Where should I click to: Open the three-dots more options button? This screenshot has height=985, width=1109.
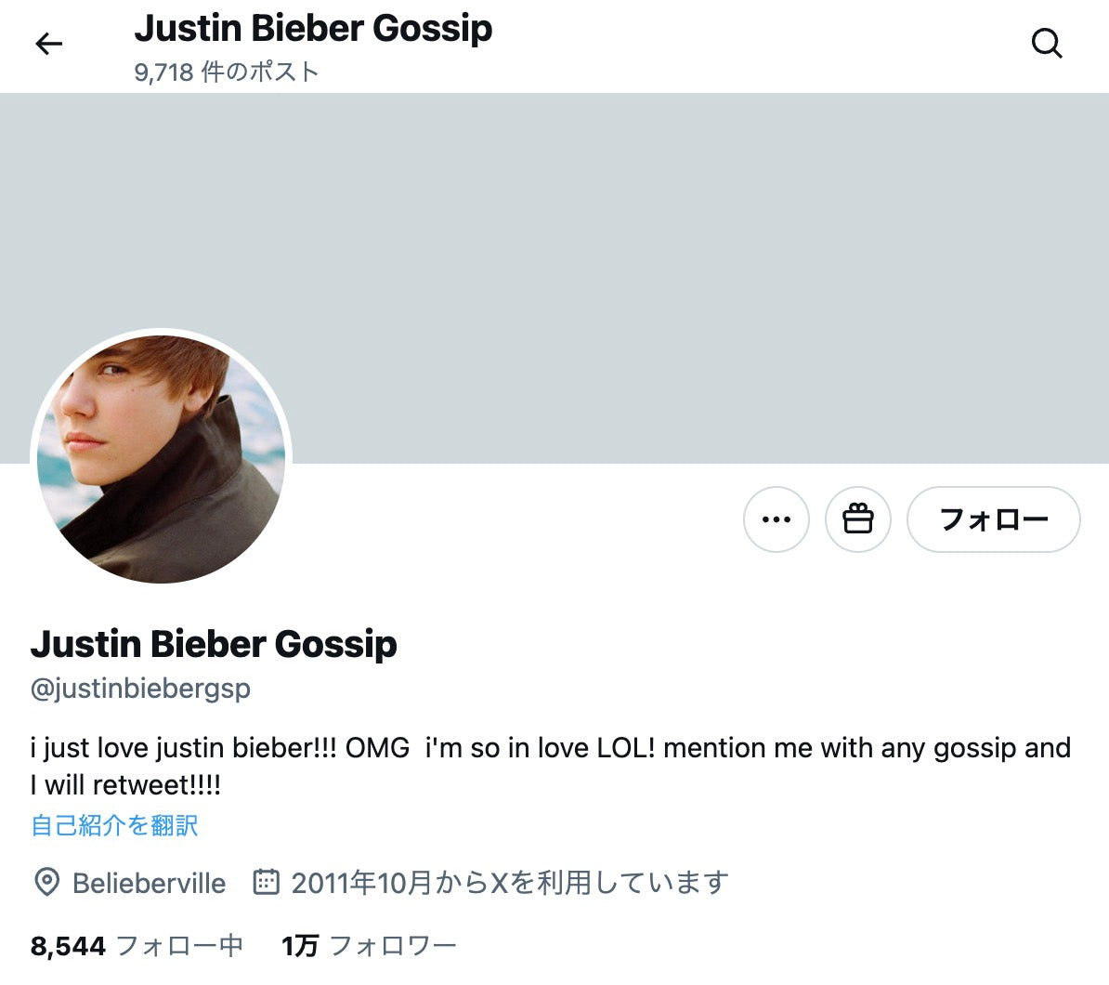tap(776, 519)
